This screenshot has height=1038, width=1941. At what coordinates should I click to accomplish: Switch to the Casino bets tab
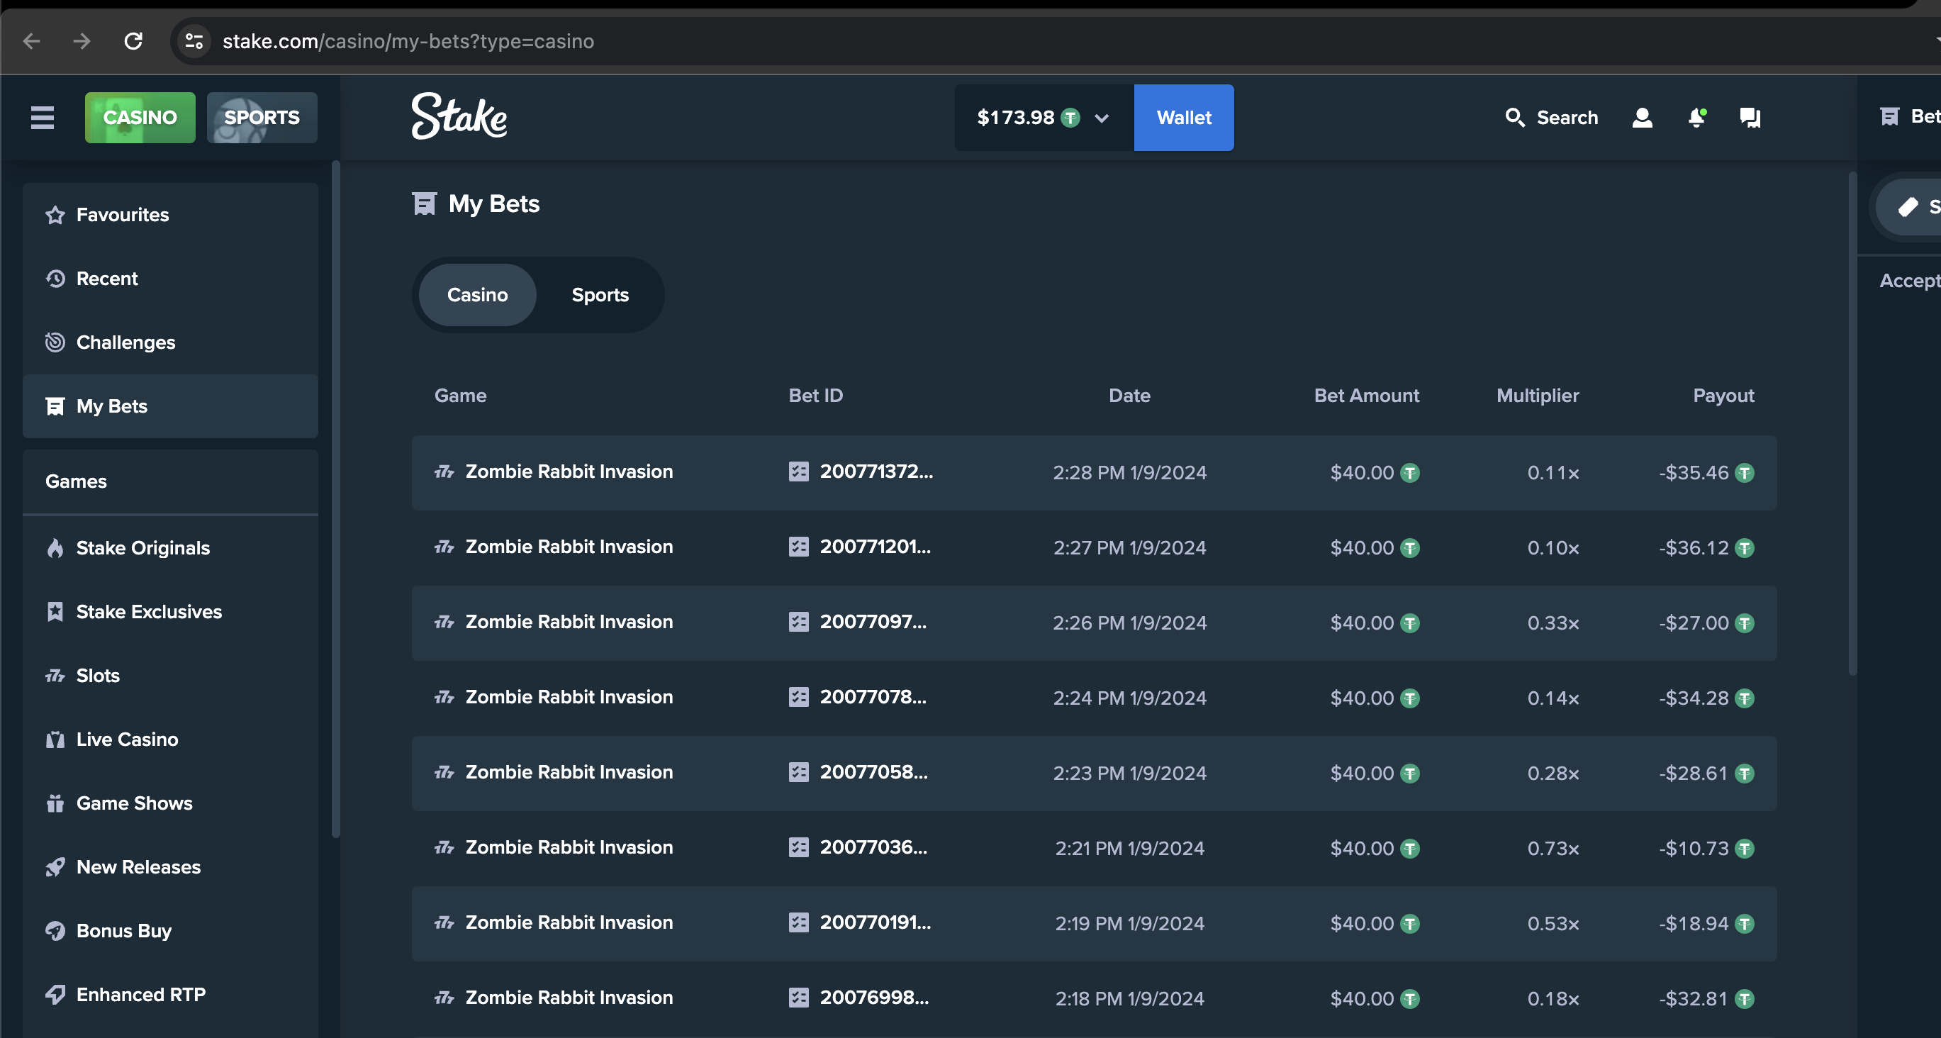pos(477,295)
